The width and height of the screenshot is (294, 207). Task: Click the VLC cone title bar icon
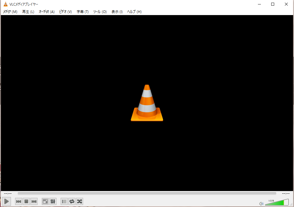(6, 4)
